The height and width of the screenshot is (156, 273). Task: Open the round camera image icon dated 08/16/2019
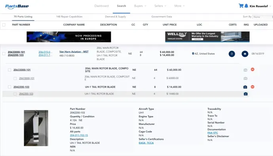(x=245, y=54)
